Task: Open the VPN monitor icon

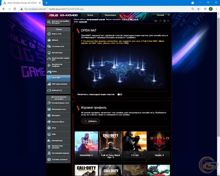Action: click(x=49, y=134)
